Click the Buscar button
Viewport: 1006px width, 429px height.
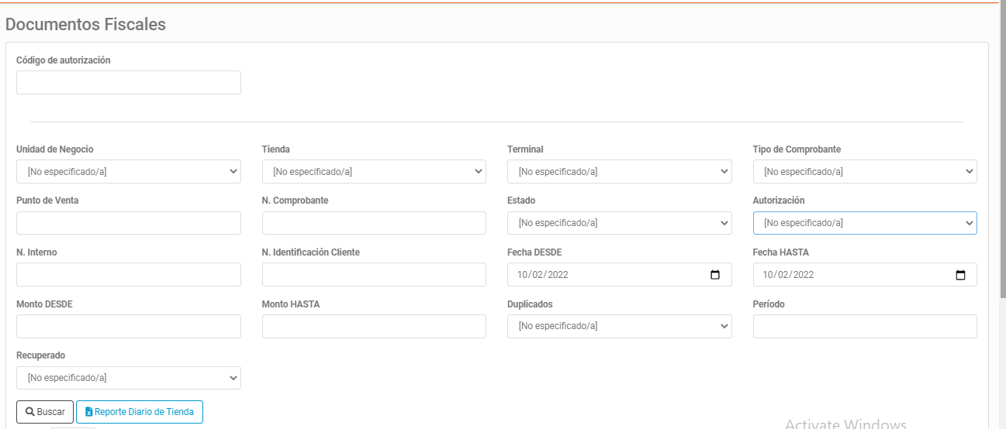pos(45,412)
